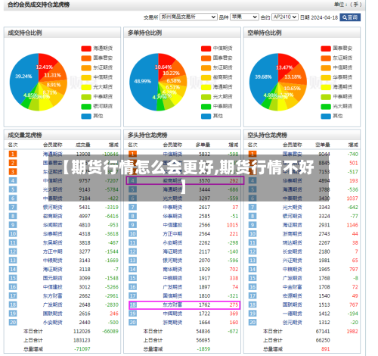The image size is (378, 356).
Task: Open 方正中期 link in 成交量龙虎榜 row 12
Action: tap(53, 251)
